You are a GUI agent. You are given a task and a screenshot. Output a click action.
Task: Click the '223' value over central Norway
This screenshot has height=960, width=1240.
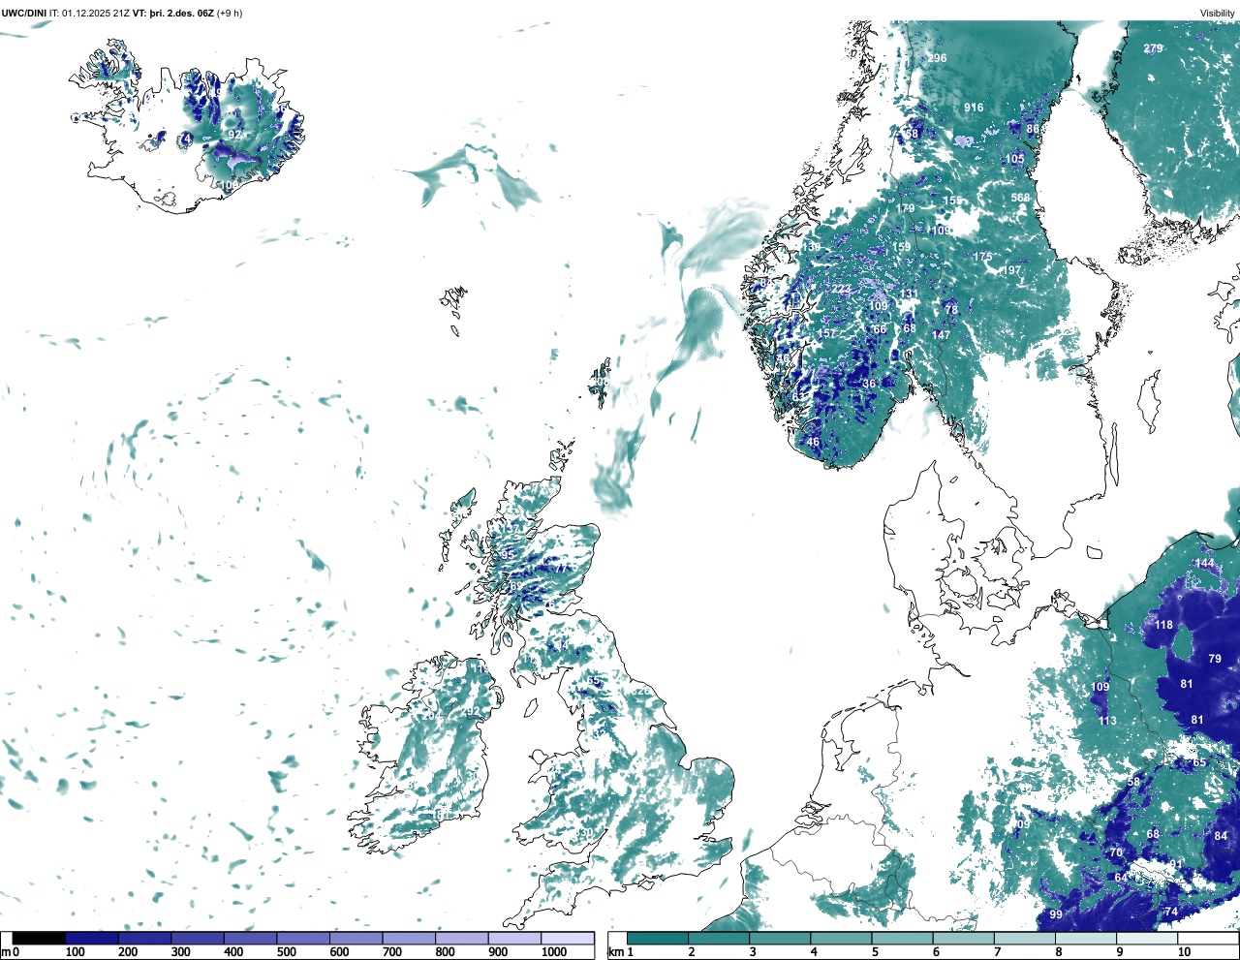pos(841,290)
